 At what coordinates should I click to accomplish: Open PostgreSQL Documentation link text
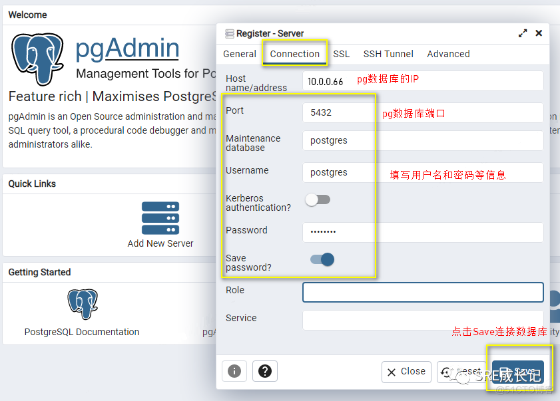point(82,332)
